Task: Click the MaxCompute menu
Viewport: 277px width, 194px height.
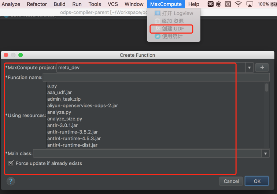Action: click(166, 4)
